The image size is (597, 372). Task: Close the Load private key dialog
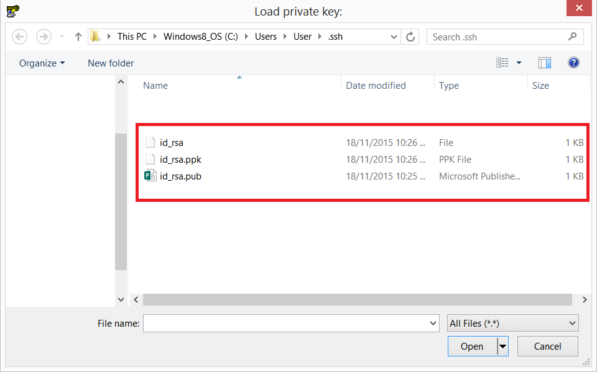(x=579, y=8)
